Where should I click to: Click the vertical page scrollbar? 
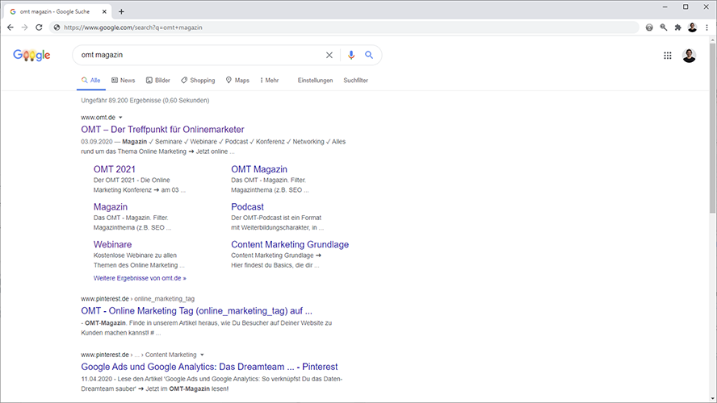coord(713,128)
